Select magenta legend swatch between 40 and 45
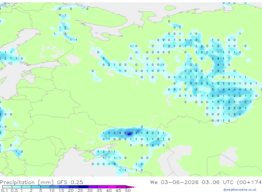 112,187
